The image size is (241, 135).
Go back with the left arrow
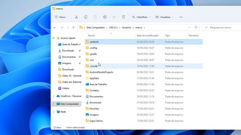pyautogui.click(x=55, y=27)
